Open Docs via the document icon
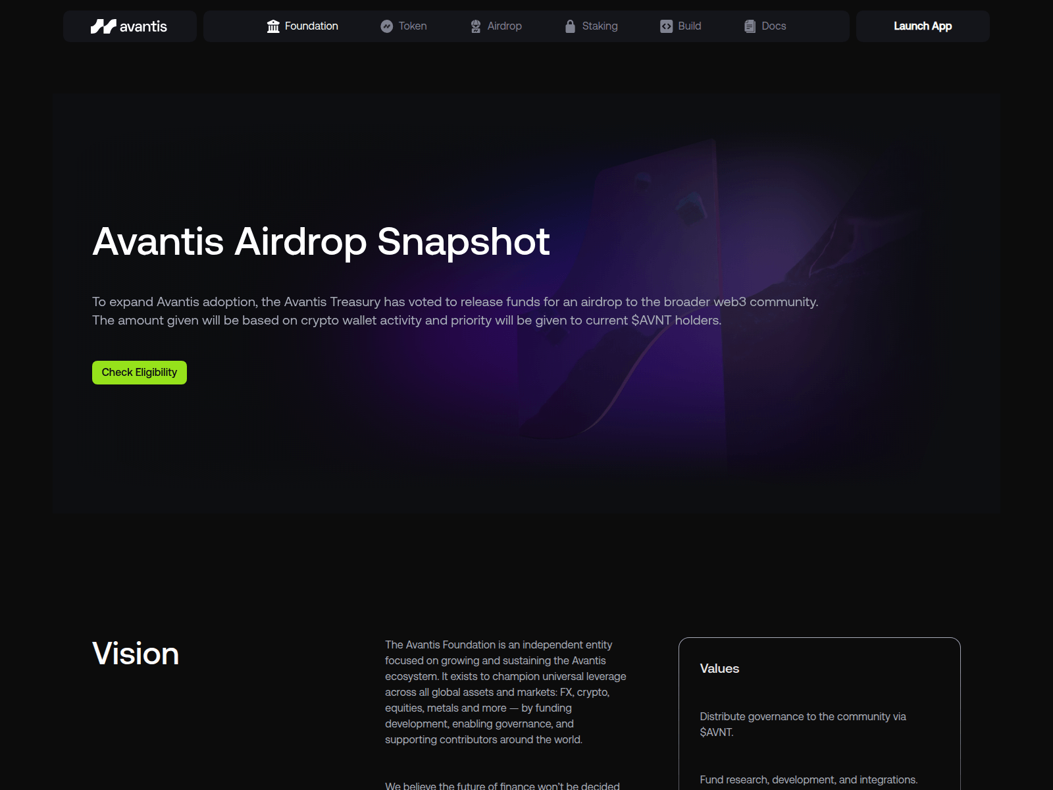 749,26
